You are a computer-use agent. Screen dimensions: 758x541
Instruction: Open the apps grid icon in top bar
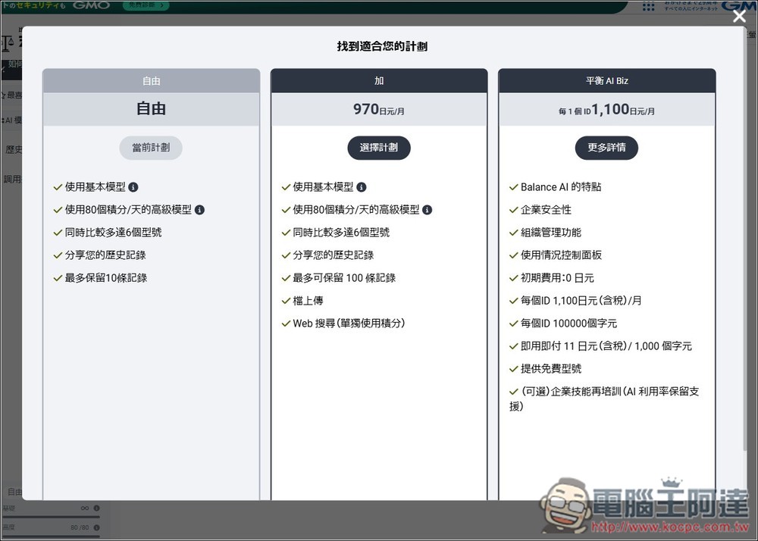click(x=649, y=6)
